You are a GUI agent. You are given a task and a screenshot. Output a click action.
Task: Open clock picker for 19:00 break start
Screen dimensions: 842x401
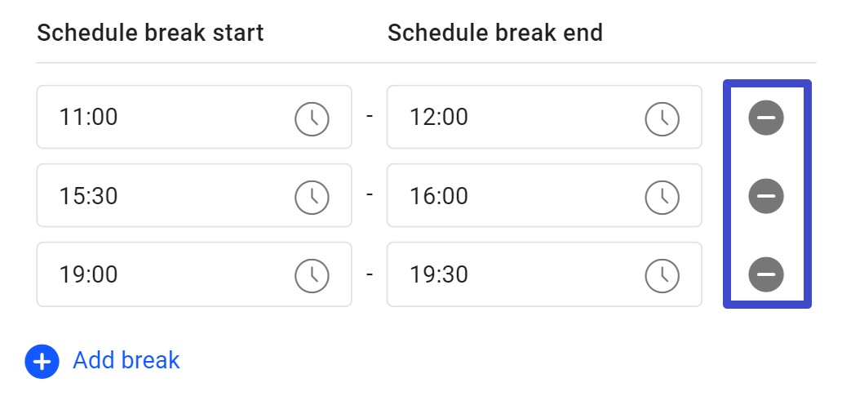(x=312, y=276)
